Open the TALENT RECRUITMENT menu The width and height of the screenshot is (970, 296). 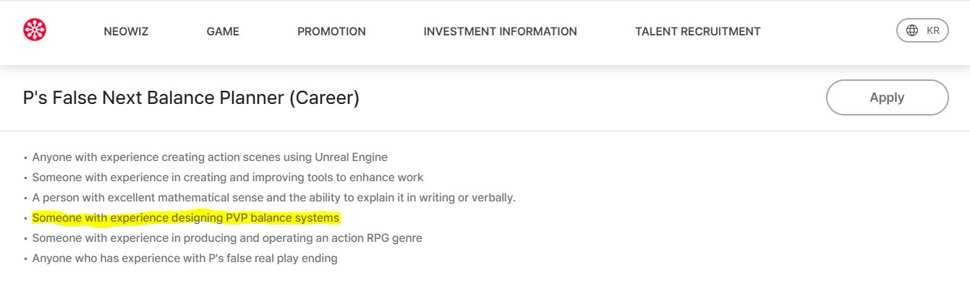pos(697,32)
